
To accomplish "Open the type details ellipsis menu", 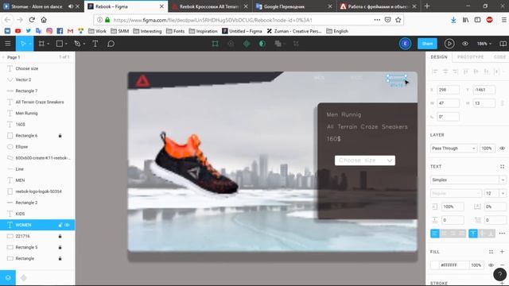I will (502, 234).
